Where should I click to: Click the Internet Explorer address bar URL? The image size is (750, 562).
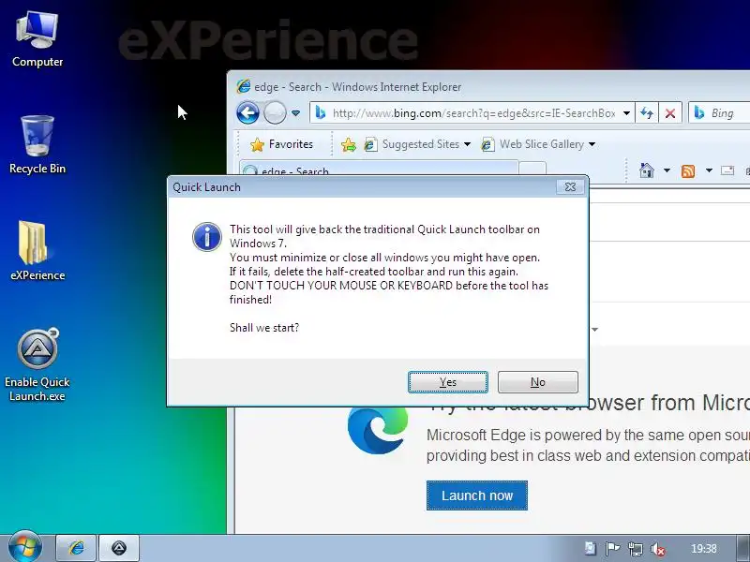[473, 113]
